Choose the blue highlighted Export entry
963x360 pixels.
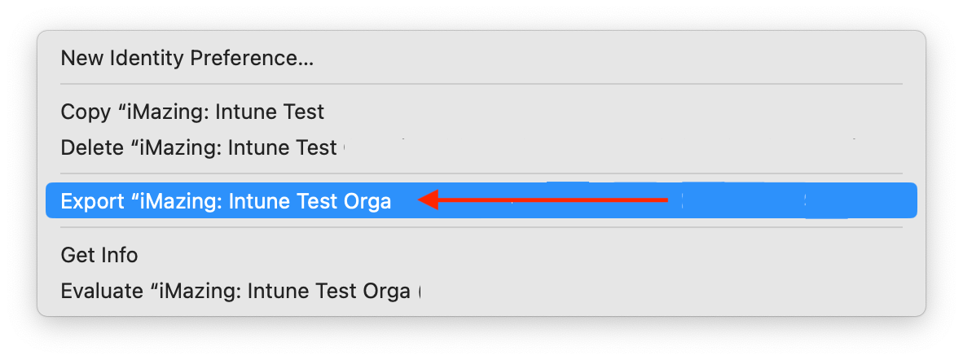coord(226,201)
